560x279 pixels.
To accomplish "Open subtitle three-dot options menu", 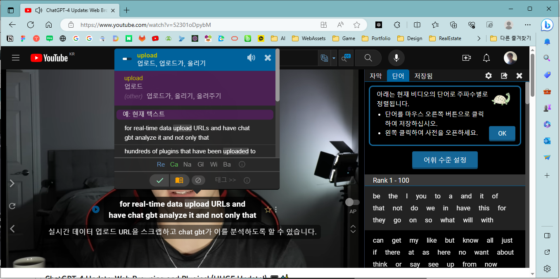I will pos(276,210).
